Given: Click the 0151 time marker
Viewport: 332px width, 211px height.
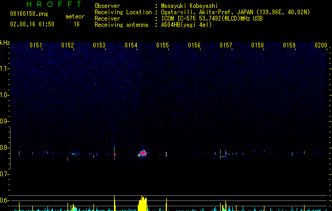Looking at the screenshot, I should click(x=36, y=45).
